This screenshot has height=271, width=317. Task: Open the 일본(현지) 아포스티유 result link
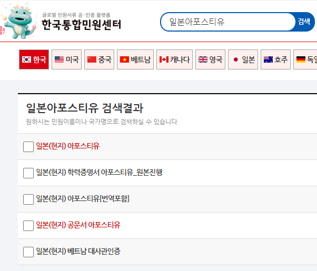point(68,146)
